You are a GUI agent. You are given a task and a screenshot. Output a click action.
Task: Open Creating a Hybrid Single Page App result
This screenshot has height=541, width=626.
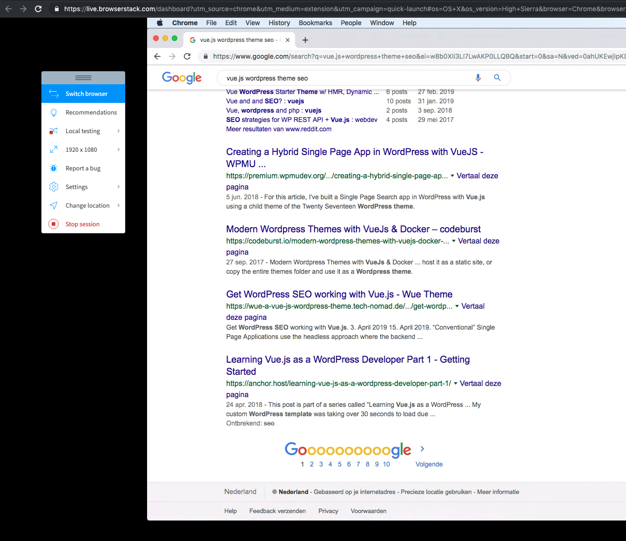point(355,158)
